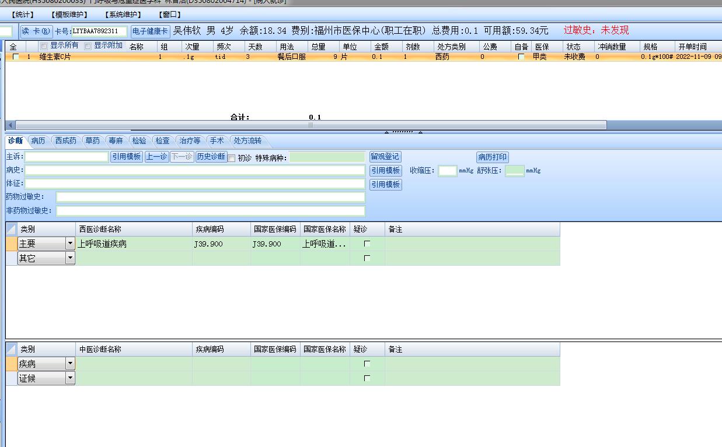Viewport: 722px width, 447px height.
Task: Select the 维生素C片 drug name cell
Action: (x=55, y=57)
